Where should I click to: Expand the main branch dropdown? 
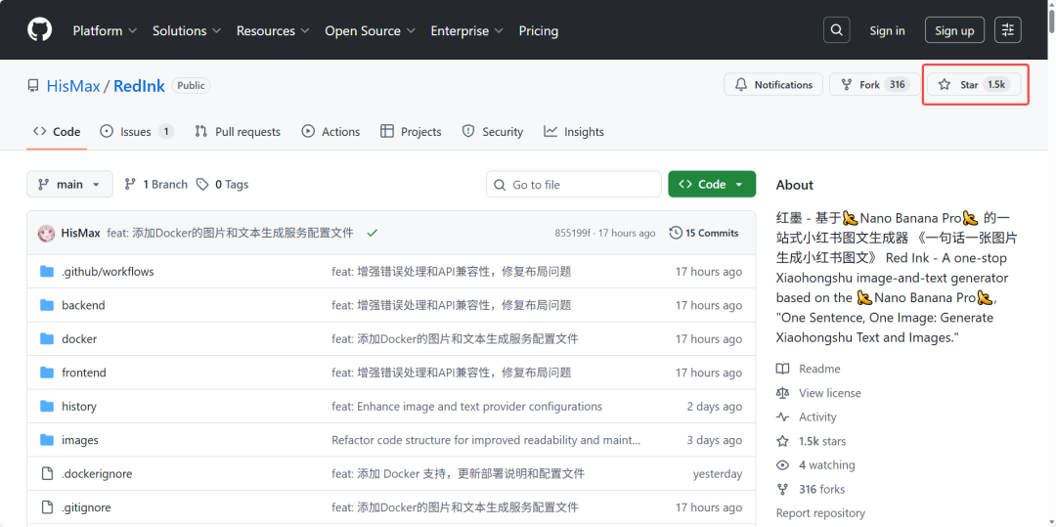pyautogui.click(x=69, y=184)
